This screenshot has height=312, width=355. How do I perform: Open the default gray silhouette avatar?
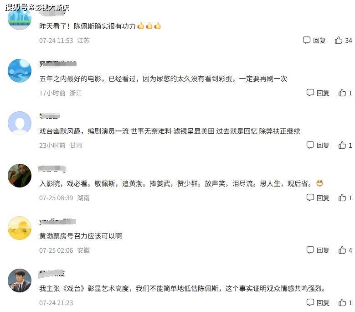coord(20,123)
